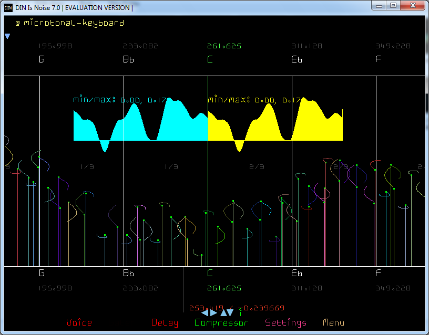This screenshot has width=429, height=335.
Task: Toggle the Compressor effect
Action: (x=221, y=322)
